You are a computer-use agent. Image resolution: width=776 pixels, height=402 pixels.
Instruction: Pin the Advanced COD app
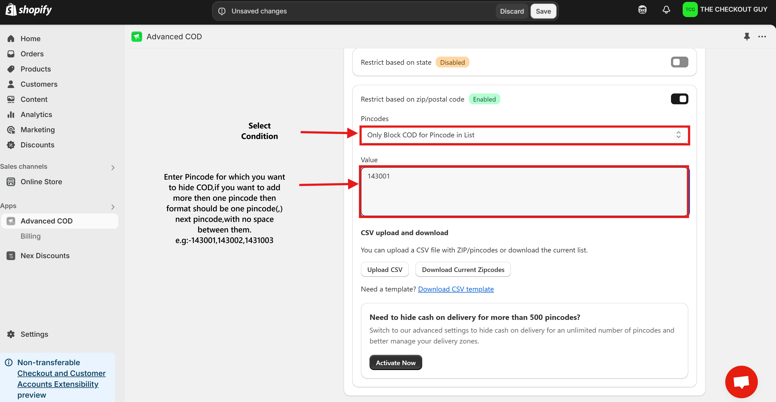tap(746, 37)
